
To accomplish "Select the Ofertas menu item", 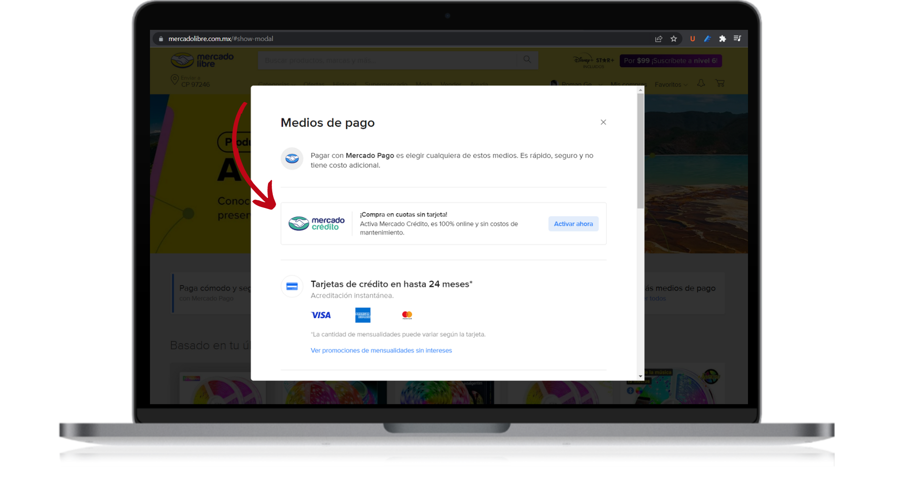I will click(313, 84).
